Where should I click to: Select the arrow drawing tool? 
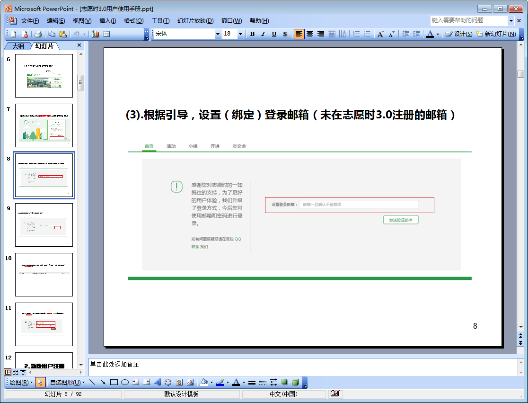point(103,382)
